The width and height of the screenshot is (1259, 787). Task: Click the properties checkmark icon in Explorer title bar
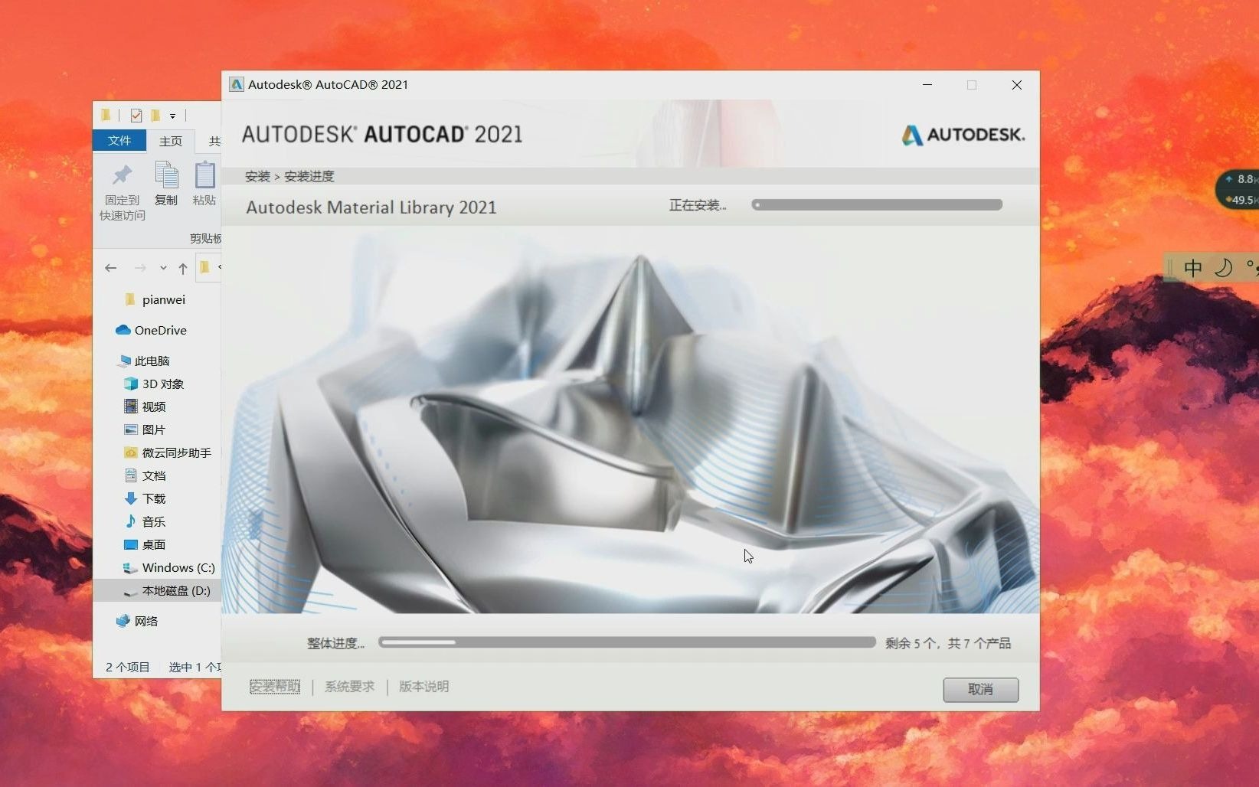pyautogui.click(x=136, y=116)
